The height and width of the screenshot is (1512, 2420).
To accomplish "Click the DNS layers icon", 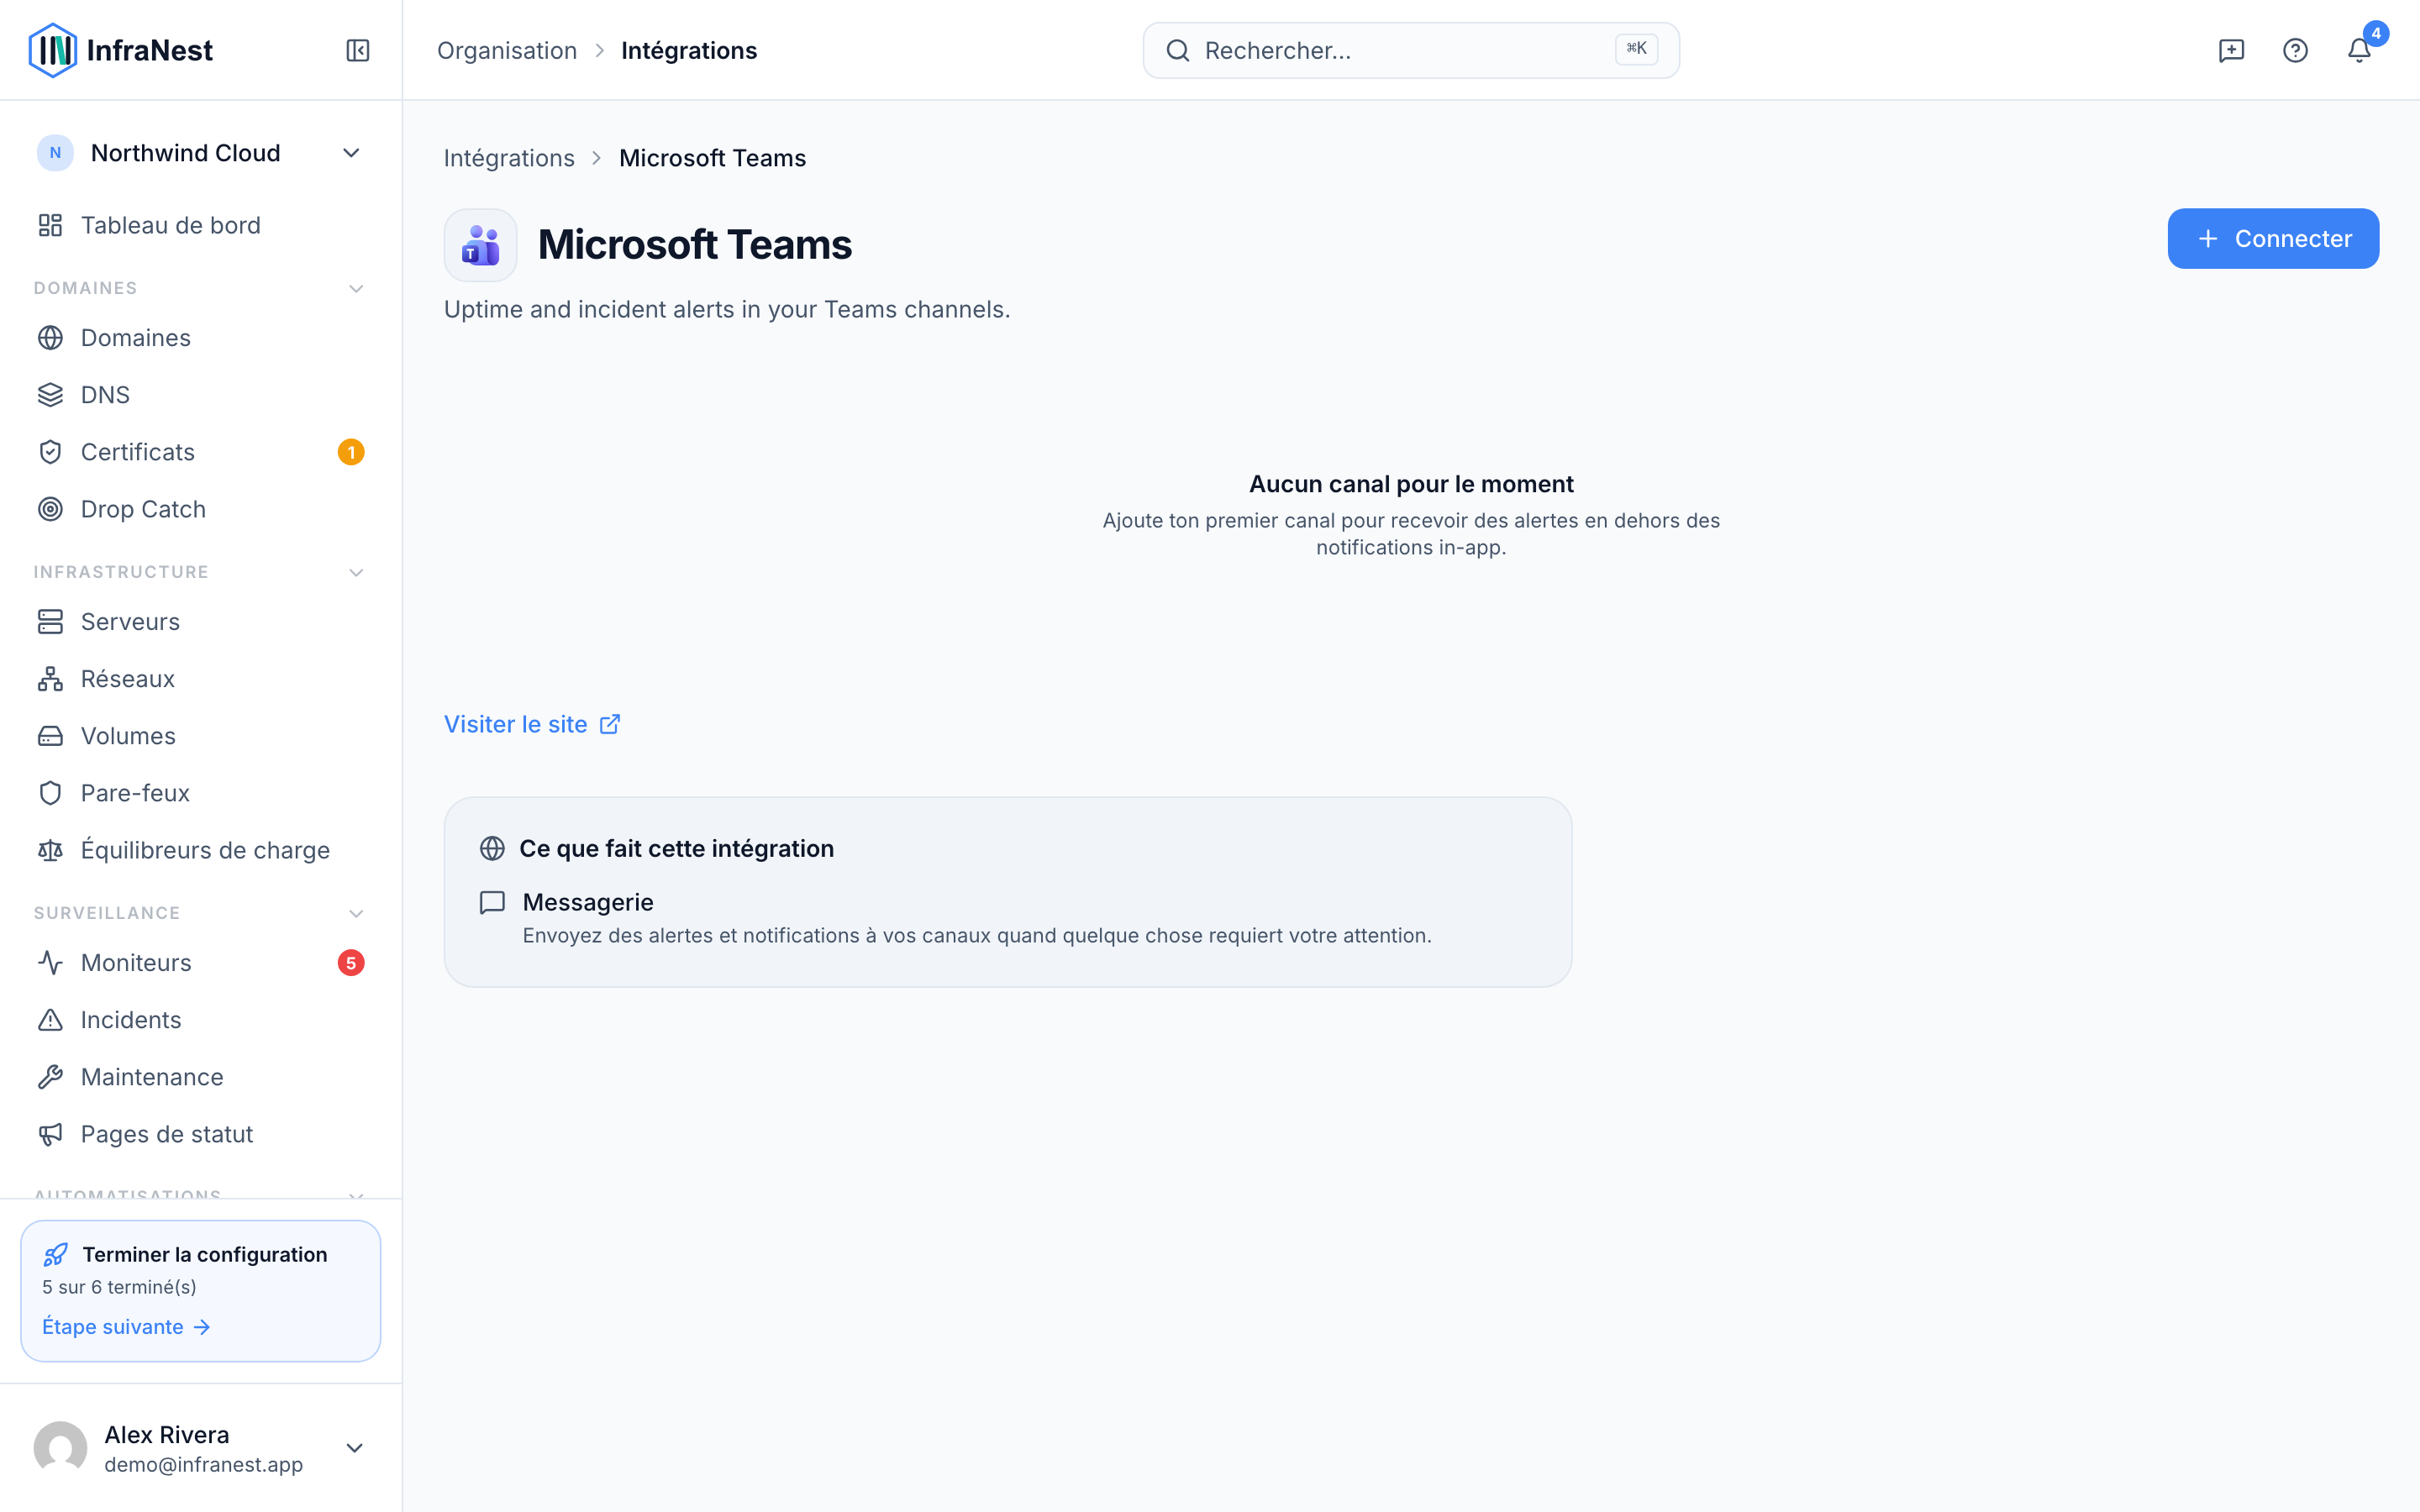I will pyautogui.click(x=50, y=395).
